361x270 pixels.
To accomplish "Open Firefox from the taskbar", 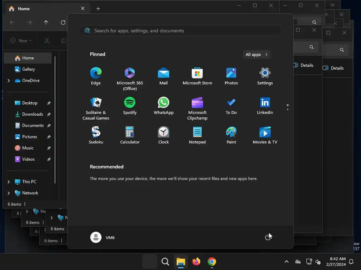I will (196, 262).
